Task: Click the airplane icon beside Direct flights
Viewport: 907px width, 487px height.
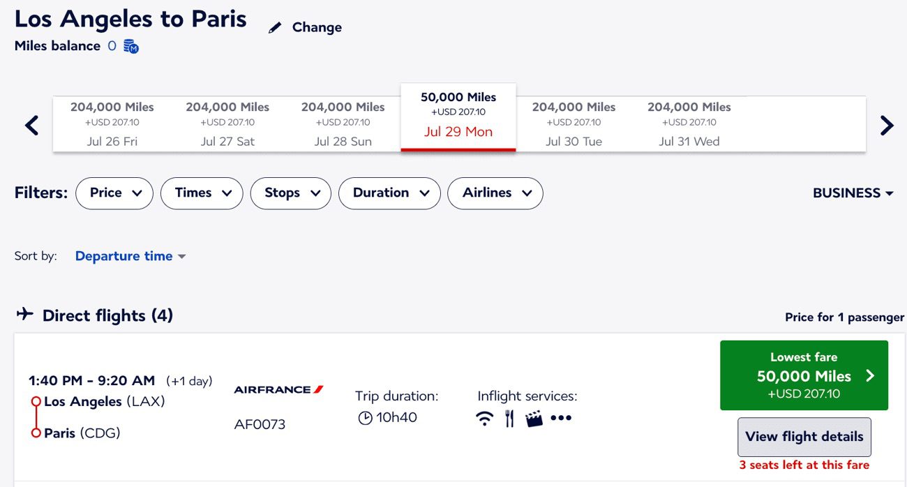Action: pyautogui.click(x=24, y=314)
